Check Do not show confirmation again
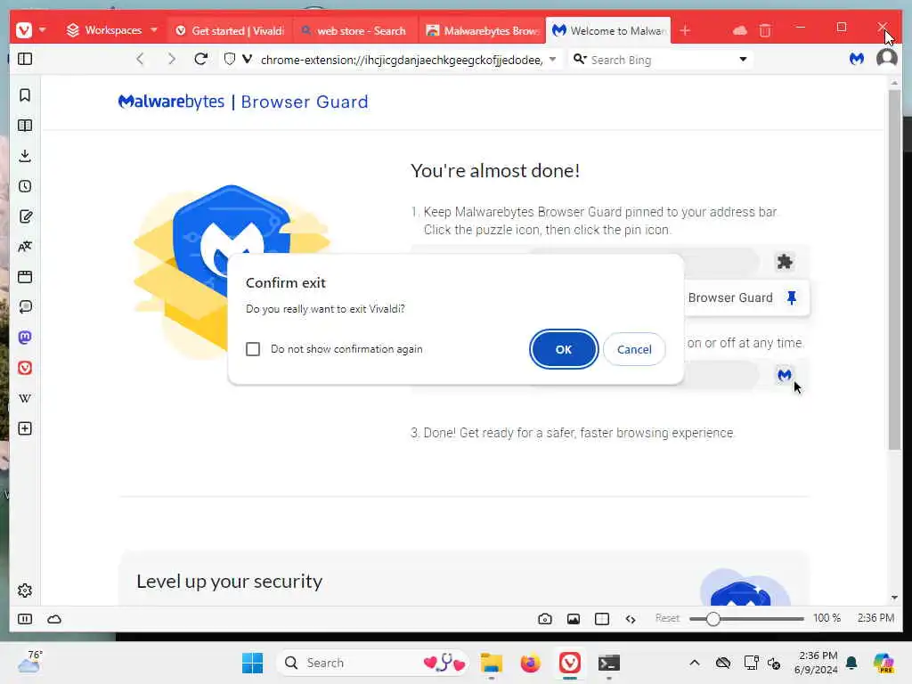912x684 pixels. (x=253, y=349)
